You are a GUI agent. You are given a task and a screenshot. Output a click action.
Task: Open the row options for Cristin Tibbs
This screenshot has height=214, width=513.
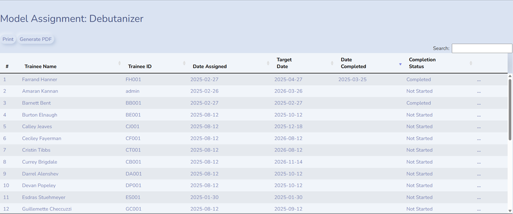pos(478,151)
